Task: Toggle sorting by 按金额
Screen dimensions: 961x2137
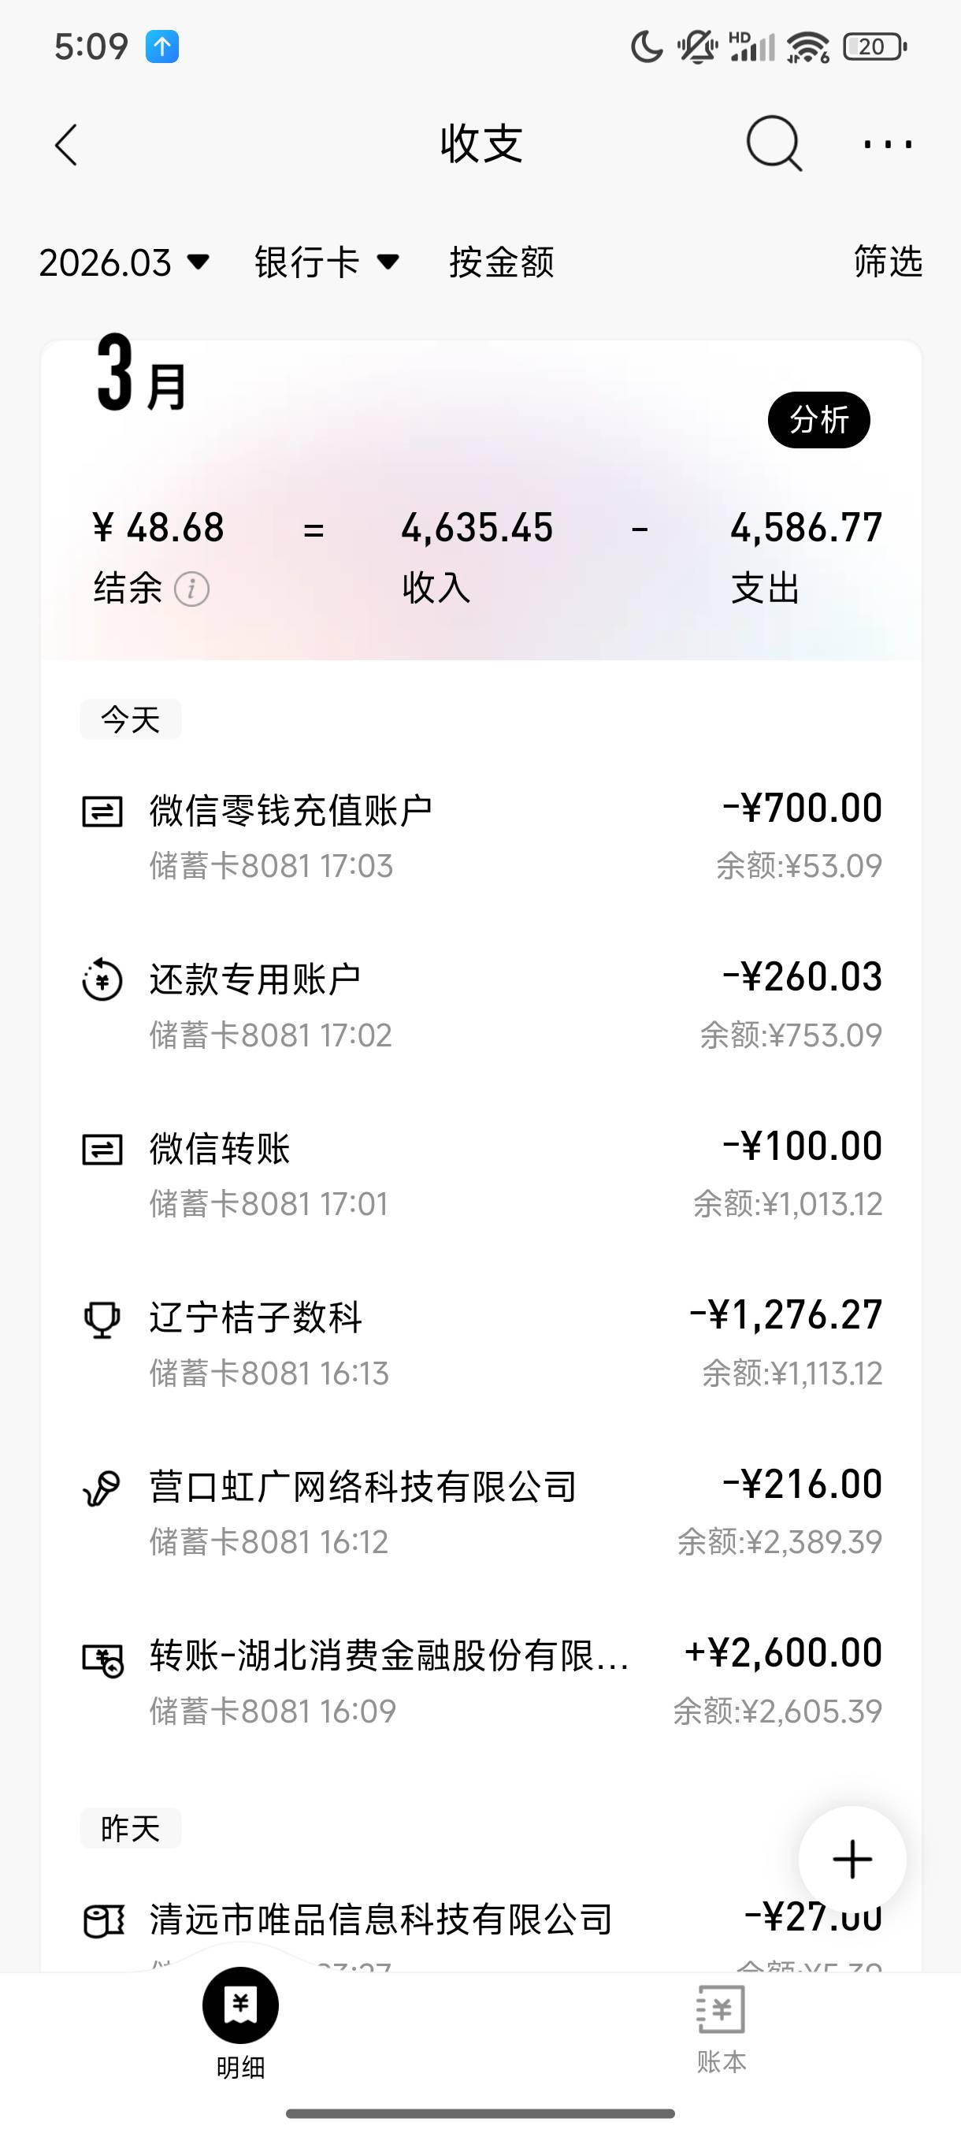Action: pos(501,262)
